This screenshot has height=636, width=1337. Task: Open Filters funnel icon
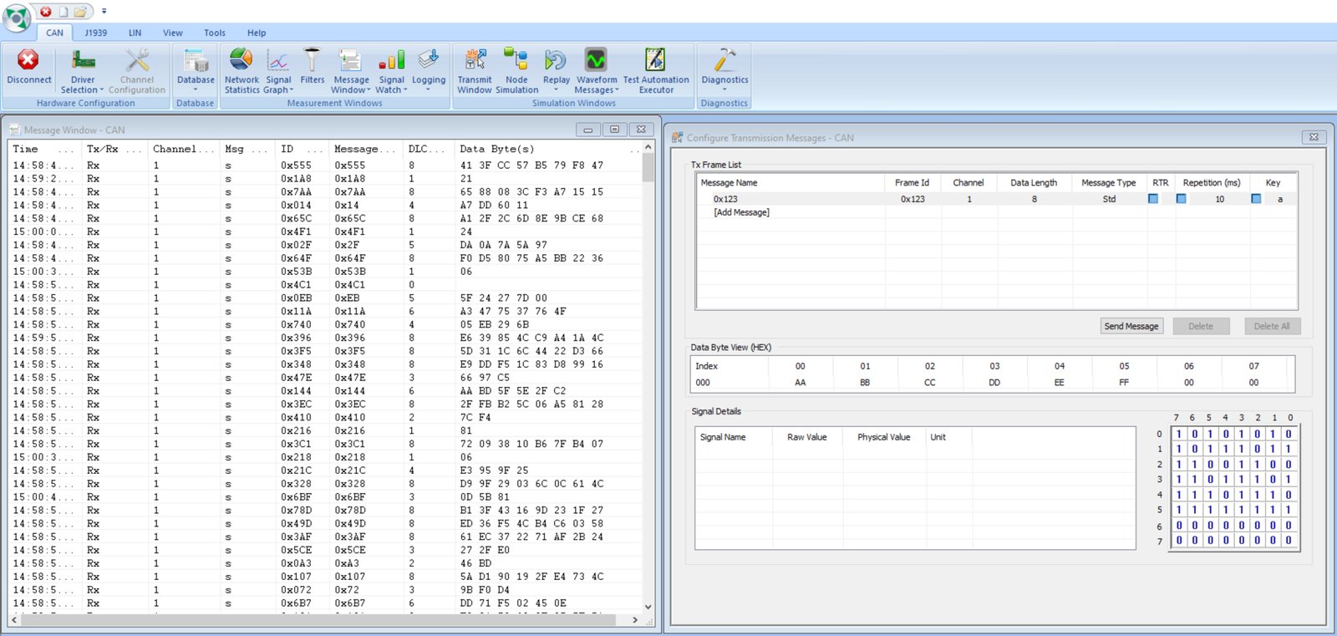[312, 60]
